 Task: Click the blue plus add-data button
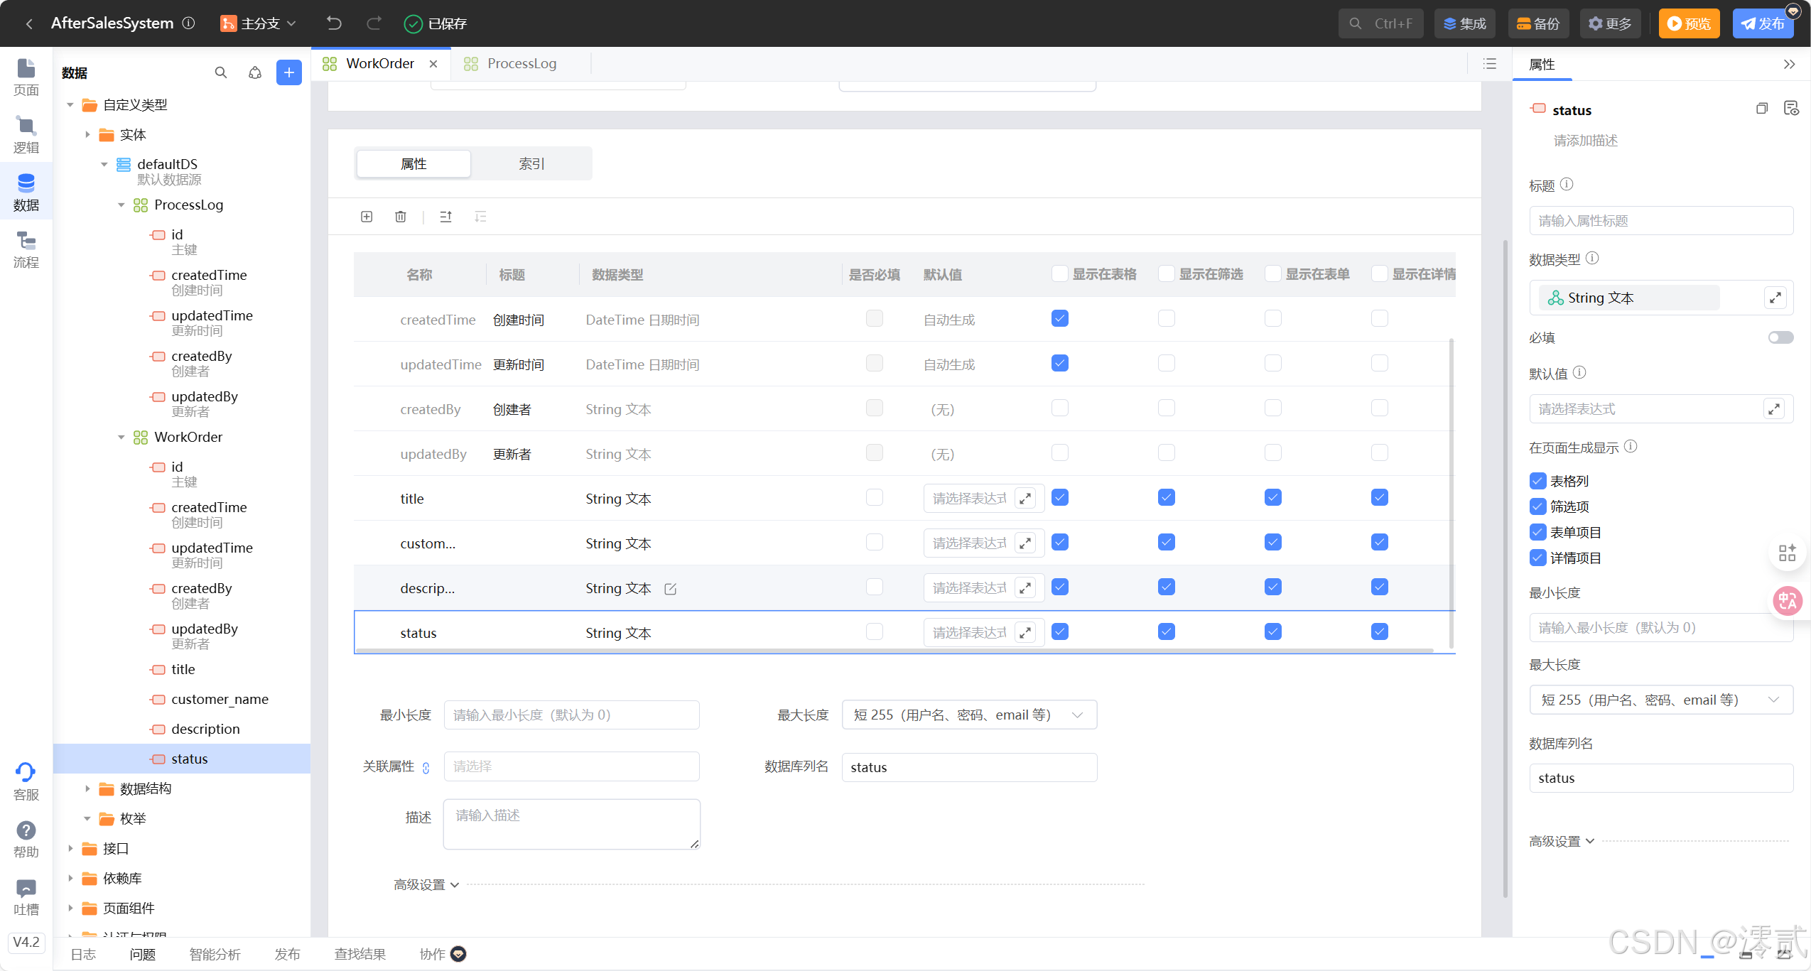click(x=288, y=72)
